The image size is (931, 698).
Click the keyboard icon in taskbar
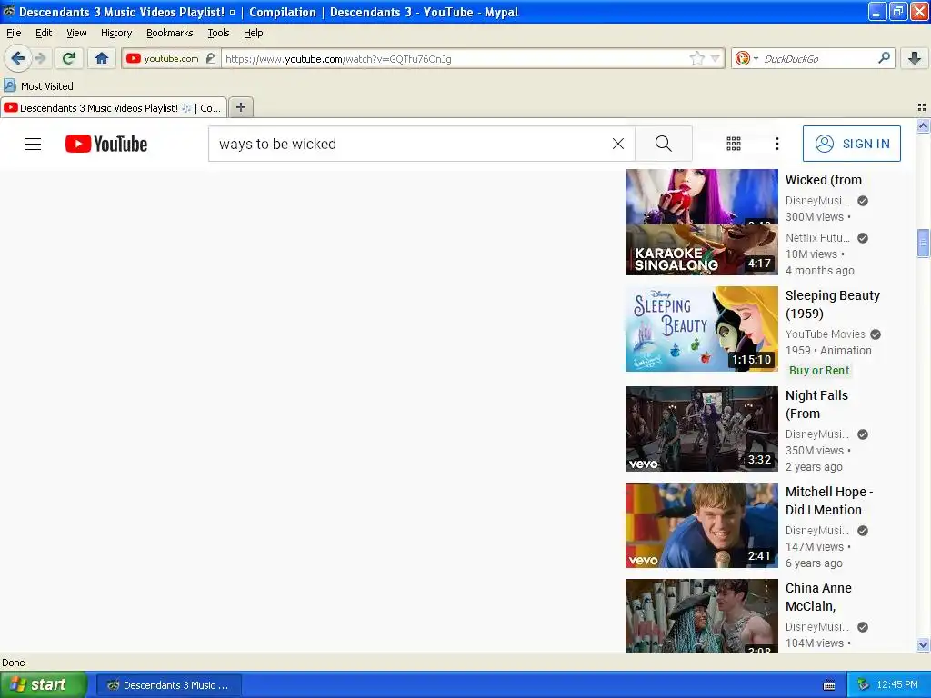pos(829,685)
